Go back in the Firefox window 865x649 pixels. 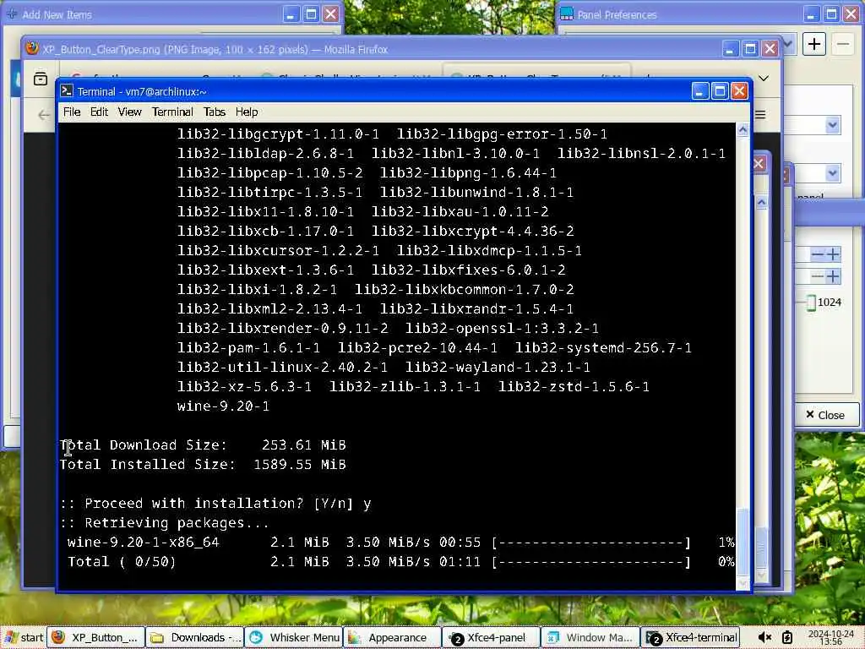pos(44,115)
